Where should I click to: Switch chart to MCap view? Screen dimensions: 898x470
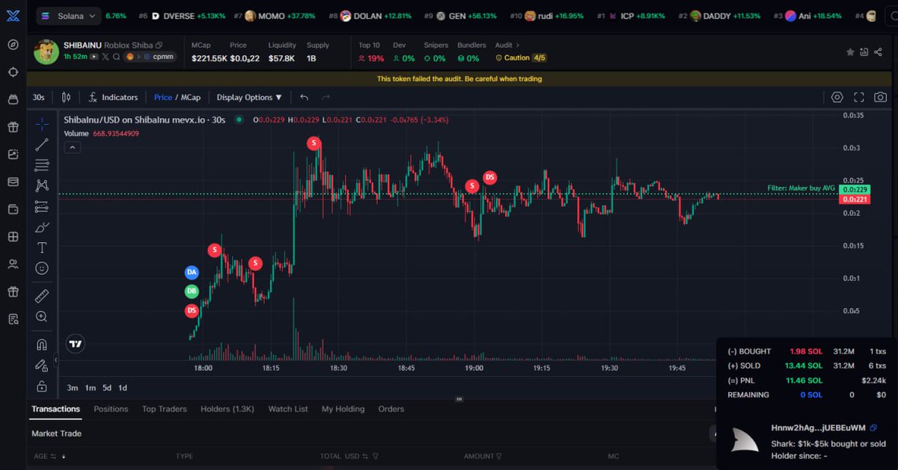(190, 97)
